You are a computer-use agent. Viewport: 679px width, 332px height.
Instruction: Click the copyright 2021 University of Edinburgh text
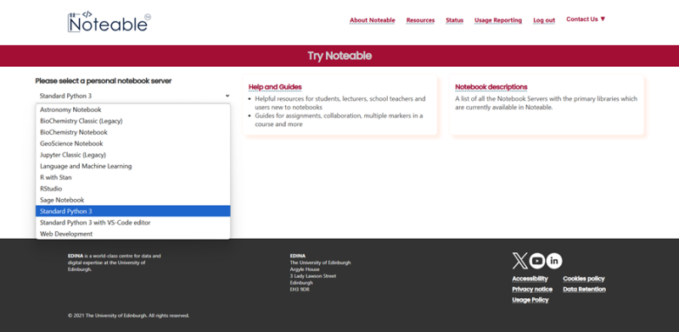pyautogui.click(x=128, y=316)
